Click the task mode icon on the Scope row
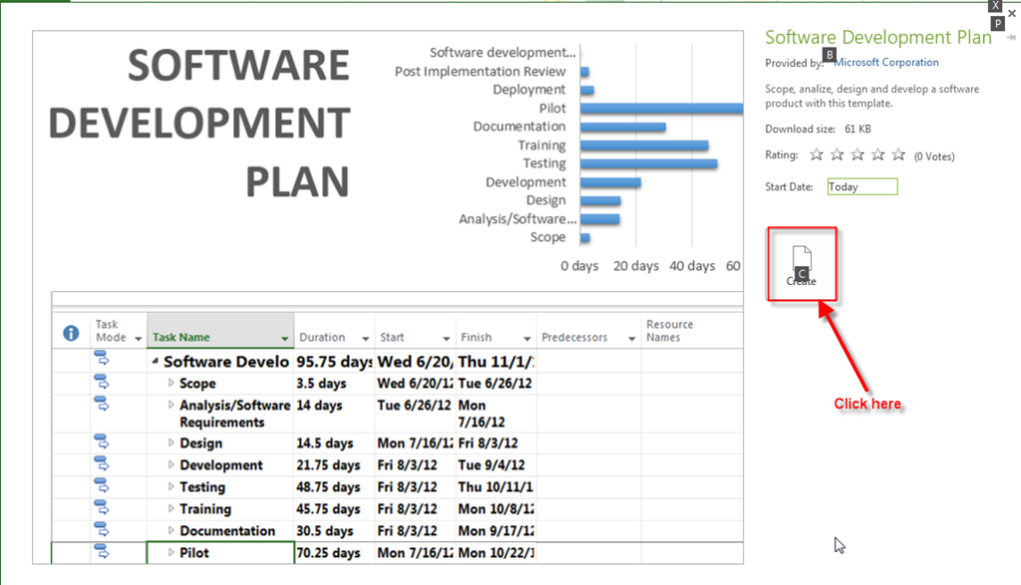 click(x=100, y=383)
